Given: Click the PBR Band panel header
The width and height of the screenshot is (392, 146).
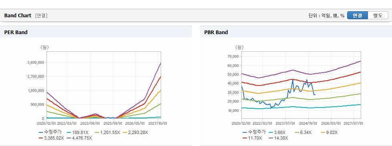Looking at the screenshot, I should click(296, 32).
